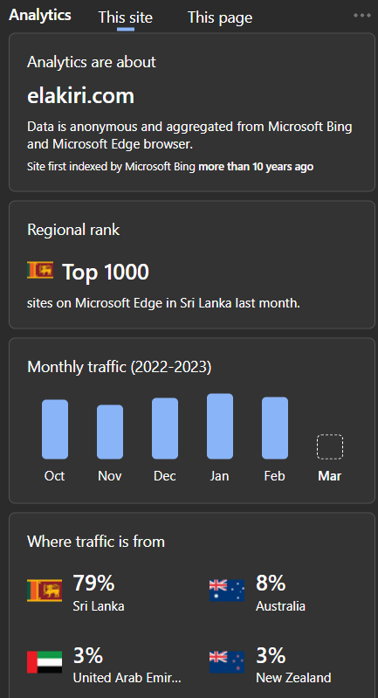Click the New Zealand flag icon

pos(227,662)
